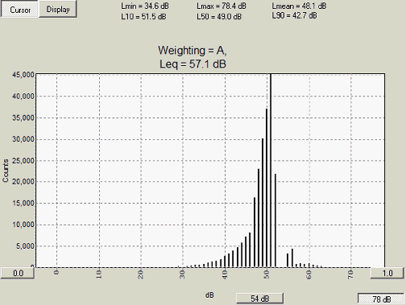Click the L50 = 49.0 dB readout
Screen dimensions: 406x305
219,16
